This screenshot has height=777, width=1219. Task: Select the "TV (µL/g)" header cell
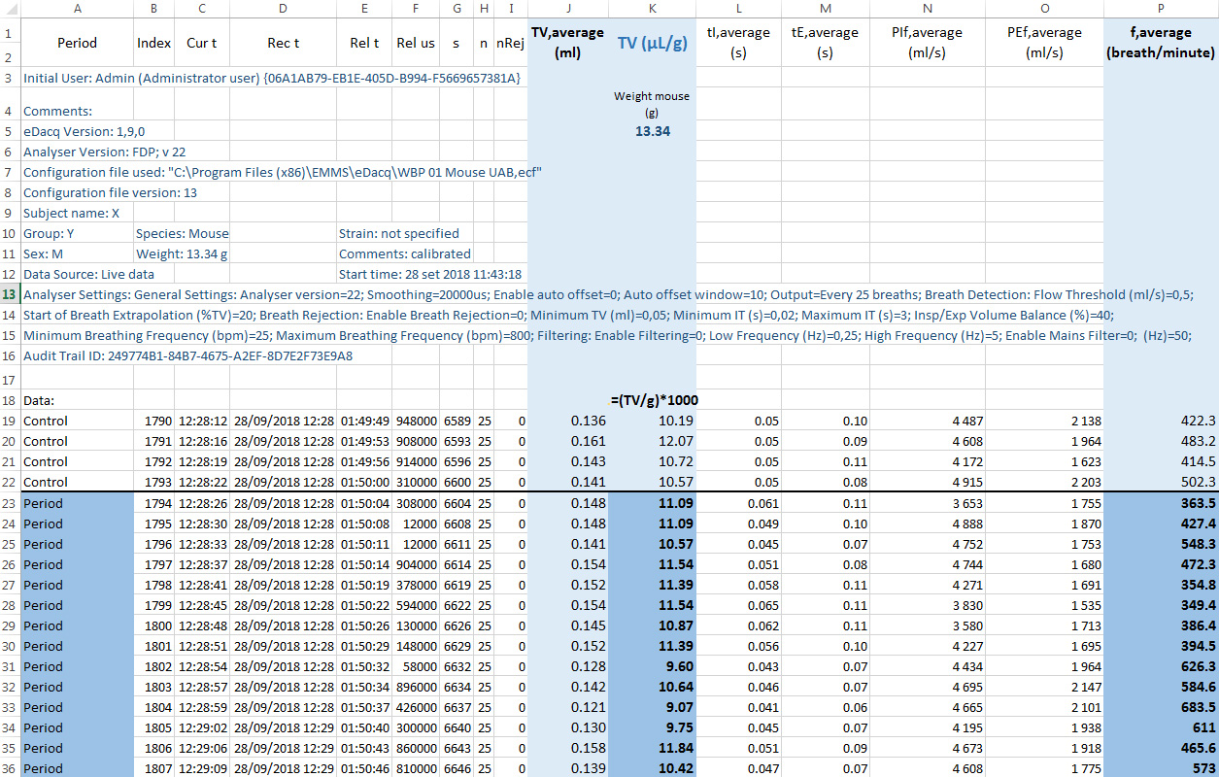pos(653,43)
